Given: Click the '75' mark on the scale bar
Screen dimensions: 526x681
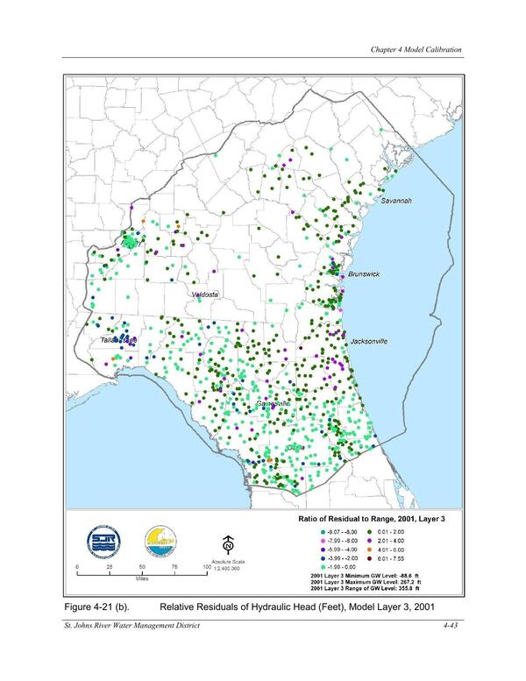Looking at the screenshot, I should [174, 567].
